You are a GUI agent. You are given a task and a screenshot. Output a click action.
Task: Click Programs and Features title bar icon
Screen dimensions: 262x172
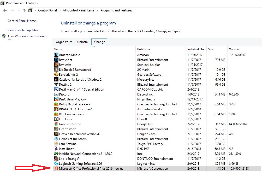(2, 3)
